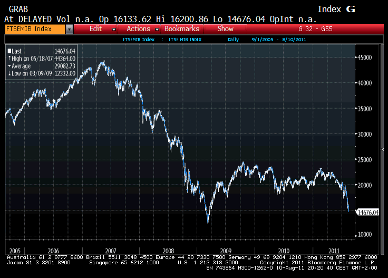Click the 30000 axis label
388x278 pixels.
(x=364, y=134)
